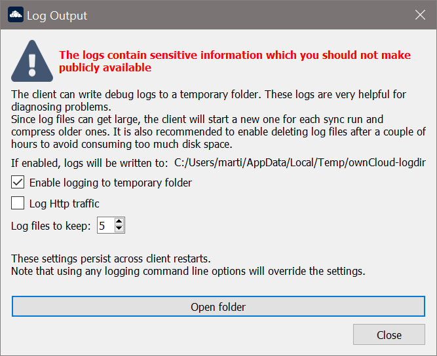The width and height of the screenshot is (437, 356).
Task: Click the 'Log Output' window title text
Action: click(x=57, y=15)
